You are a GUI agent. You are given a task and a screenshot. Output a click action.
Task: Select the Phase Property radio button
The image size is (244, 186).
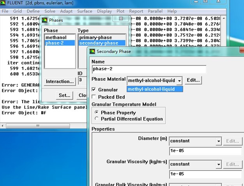(97, 112)
